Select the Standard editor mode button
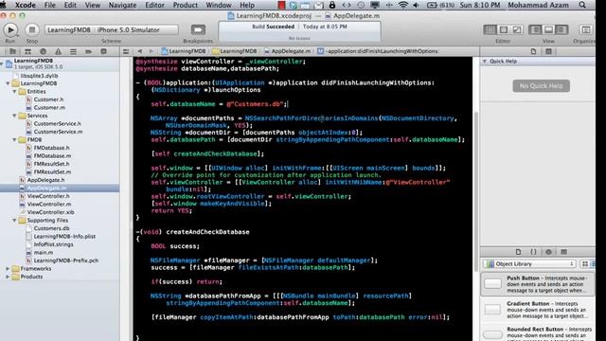606x341 pixels. (x=490, y=29)
